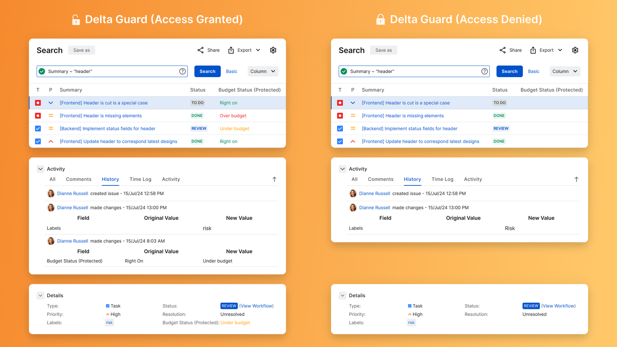This screenshot has height=347, width=617.
Task: Click 'risk' label chip in Access Granted Details
Action: click(x=110, y=323)
